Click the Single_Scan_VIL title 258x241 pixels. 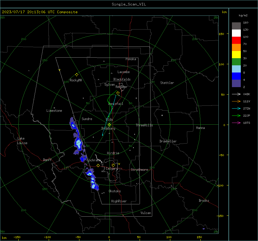click(129, 4)
